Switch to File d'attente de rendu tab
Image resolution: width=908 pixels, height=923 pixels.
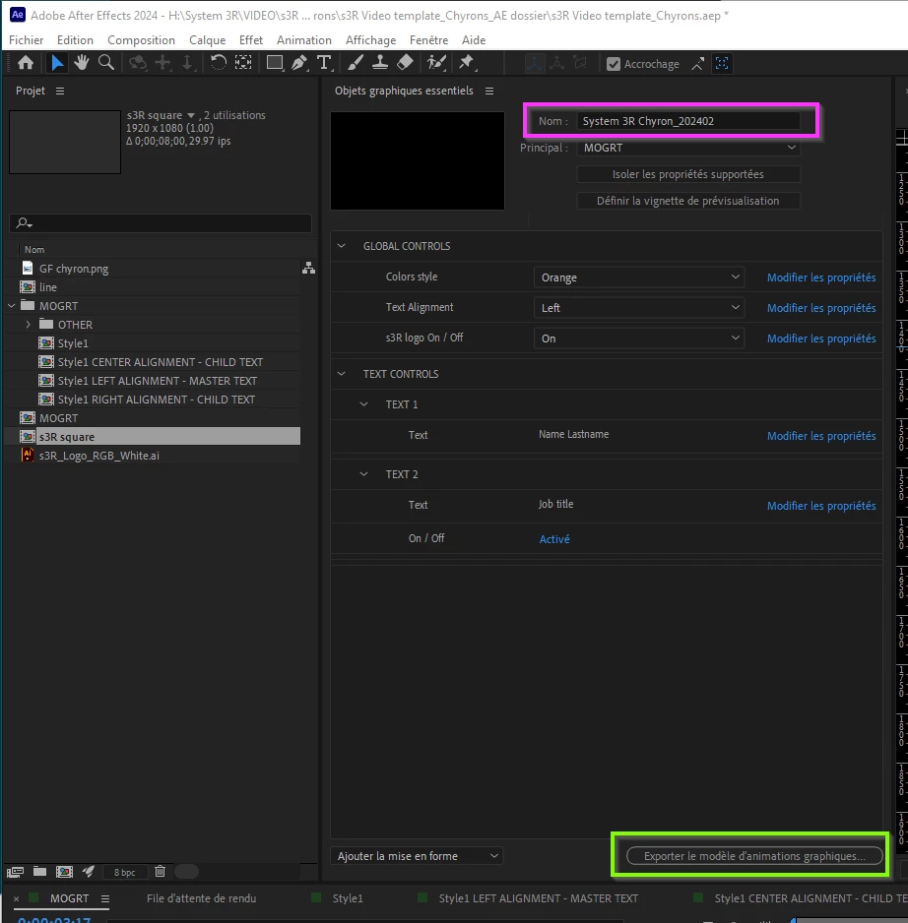pos(201,898)
